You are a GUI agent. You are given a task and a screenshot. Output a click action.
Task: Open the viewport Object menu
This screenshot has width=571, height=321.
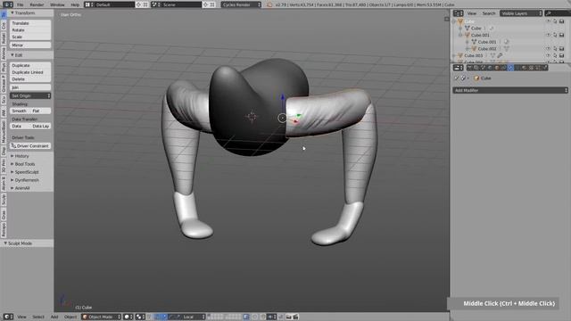click(70, 317)
